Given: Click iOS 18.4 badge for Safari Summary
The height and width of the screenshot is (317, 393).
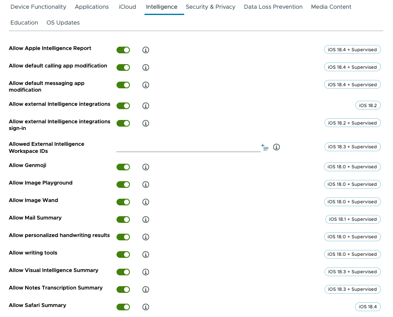Looking at the screenshot, I should click(368, 307).
